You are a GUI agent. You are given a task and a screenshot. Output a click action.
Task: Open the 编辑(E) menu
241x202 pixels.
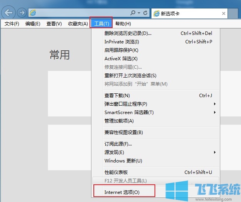[x=33, y=24]
